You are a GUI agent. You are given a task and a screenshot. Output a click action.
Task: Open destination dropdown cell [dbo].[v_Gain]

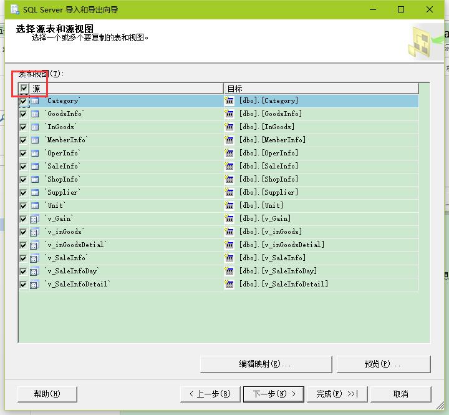pyautogui.click(x=321, y=219)
